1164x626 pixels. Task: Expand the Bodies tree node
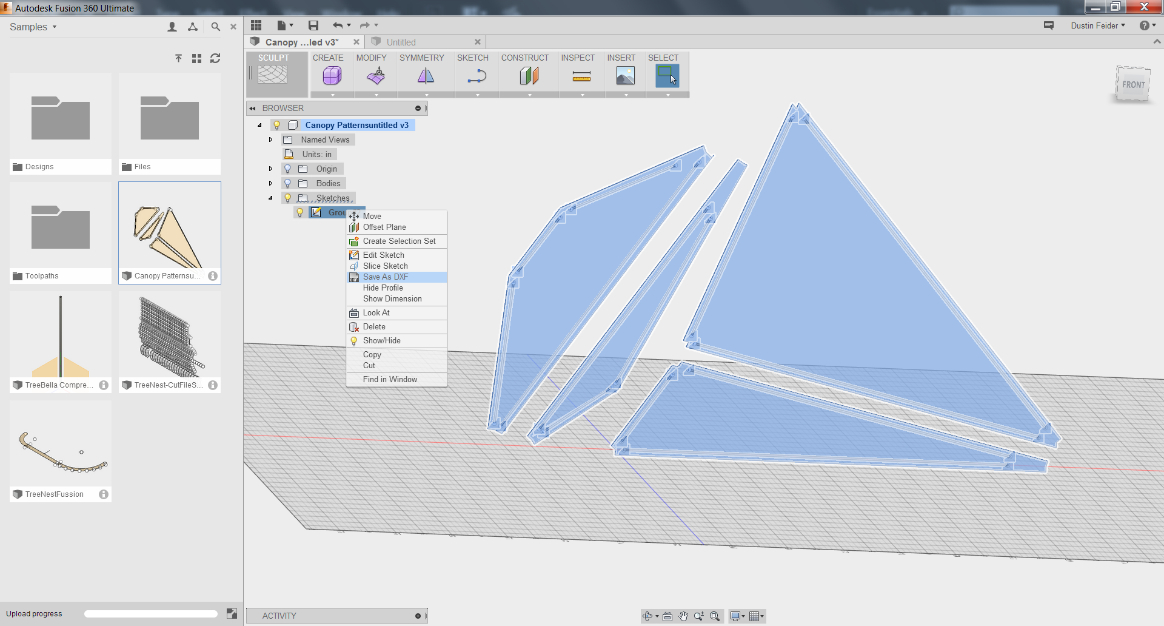[x=271, y=183]
